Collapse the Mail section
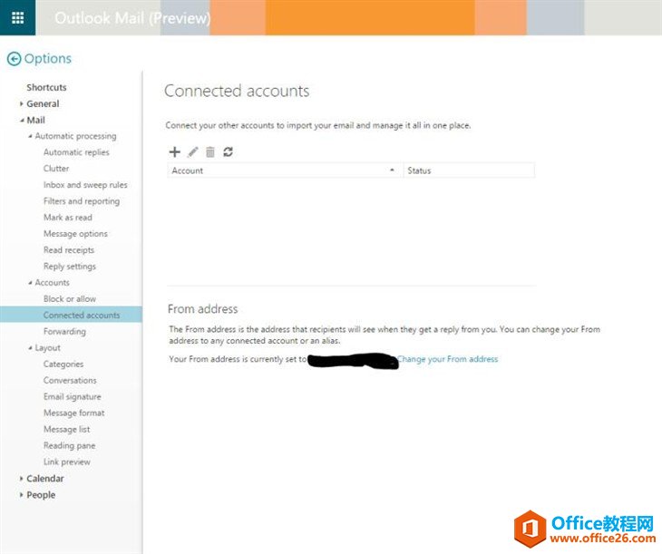Screen dimensions: 662x554 [x=22, y=121]
